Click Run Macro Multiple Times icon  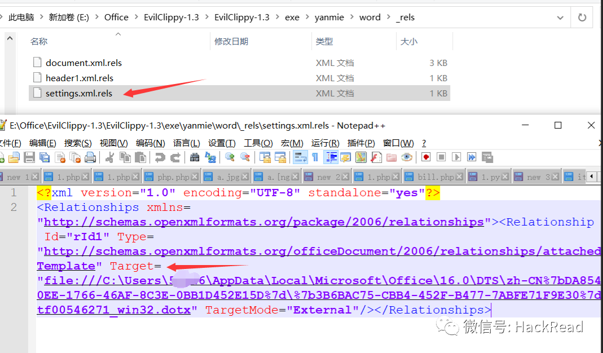coord(472,157)
